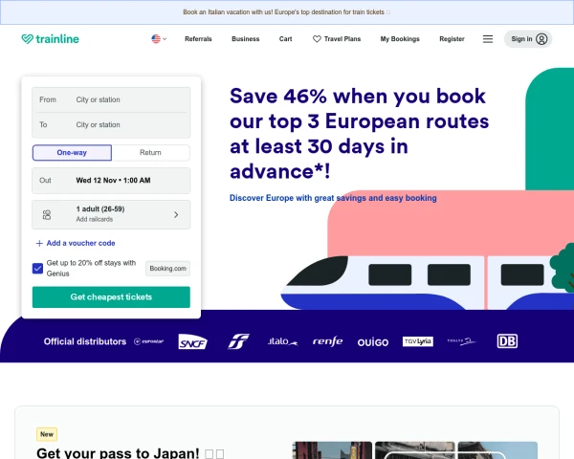Click the Trenitalia logo

(x=238, y=341)
